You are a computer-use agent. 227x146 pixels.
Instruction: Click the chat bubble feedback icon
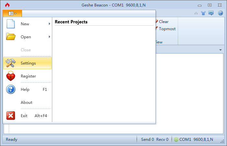point(211,13)
